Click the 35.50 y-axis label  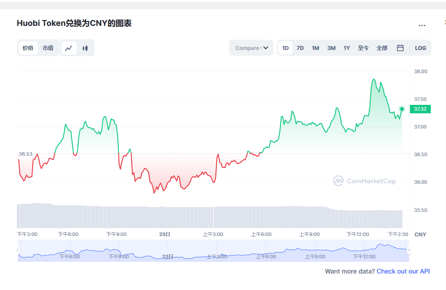pos(421,210)
